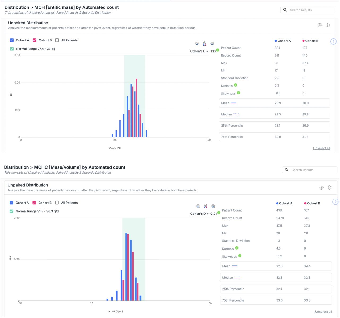The image size is (340, 318).
Task: Click the first patient magnifier icon above the MCHC chart
Action: point(198,206)
